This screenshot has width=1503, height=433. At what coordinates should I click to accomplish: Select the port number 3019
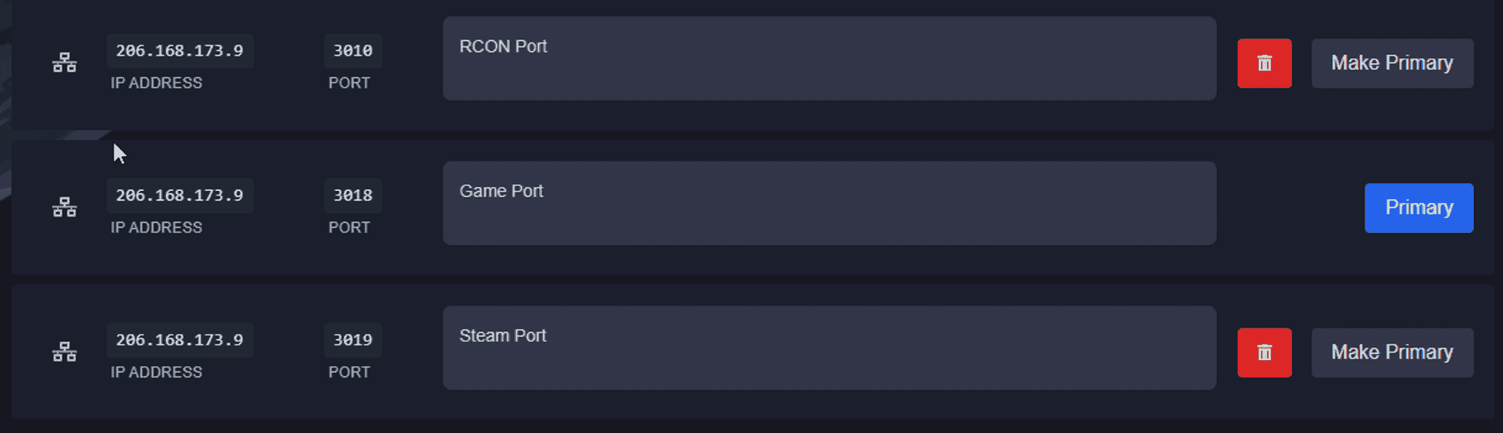352,340
